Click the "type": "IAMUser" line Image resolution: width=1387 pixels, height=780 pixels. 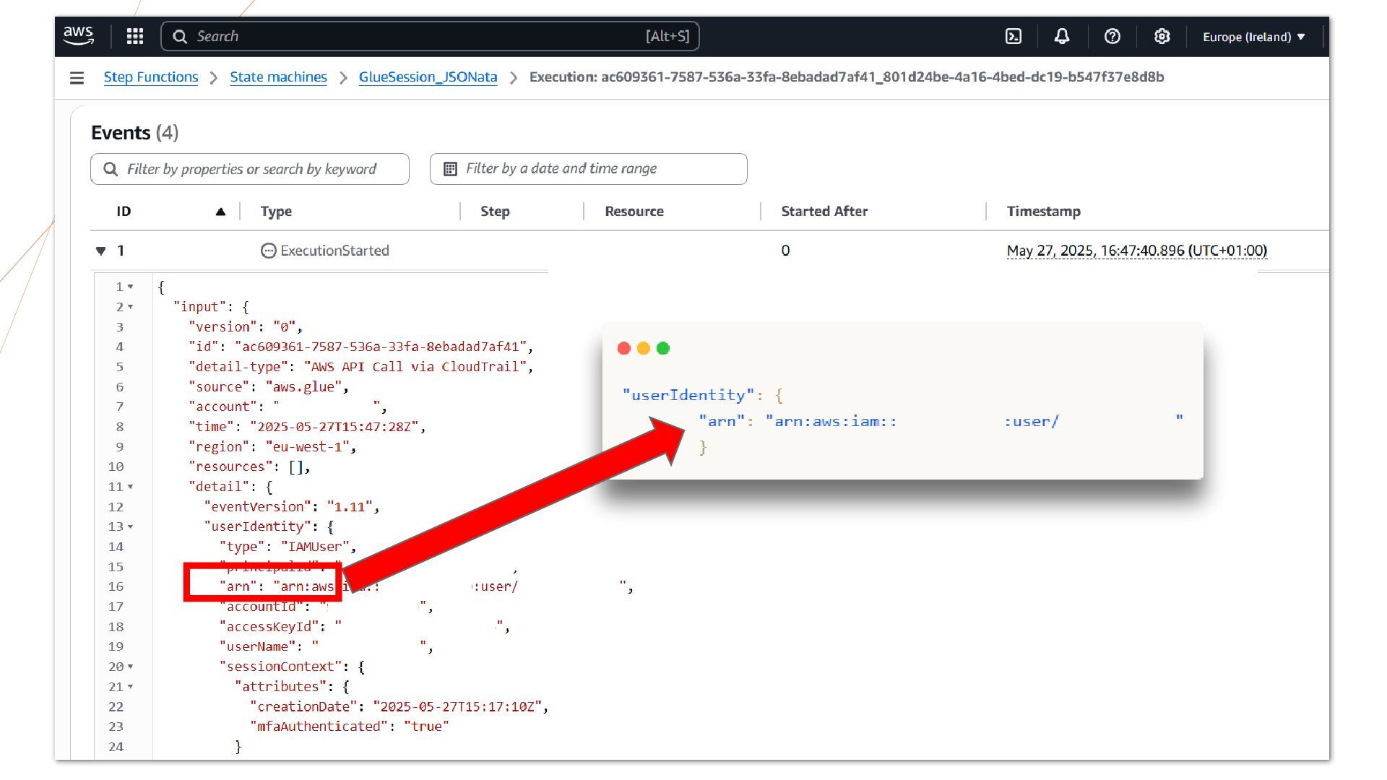click(x=288, y=547)
